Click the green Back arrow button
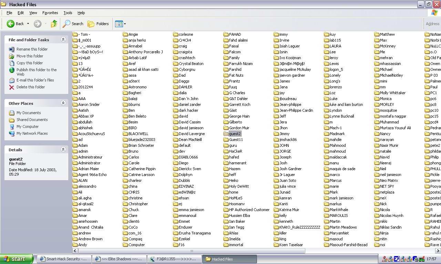 pyautogui.click(x=11, y=24)
